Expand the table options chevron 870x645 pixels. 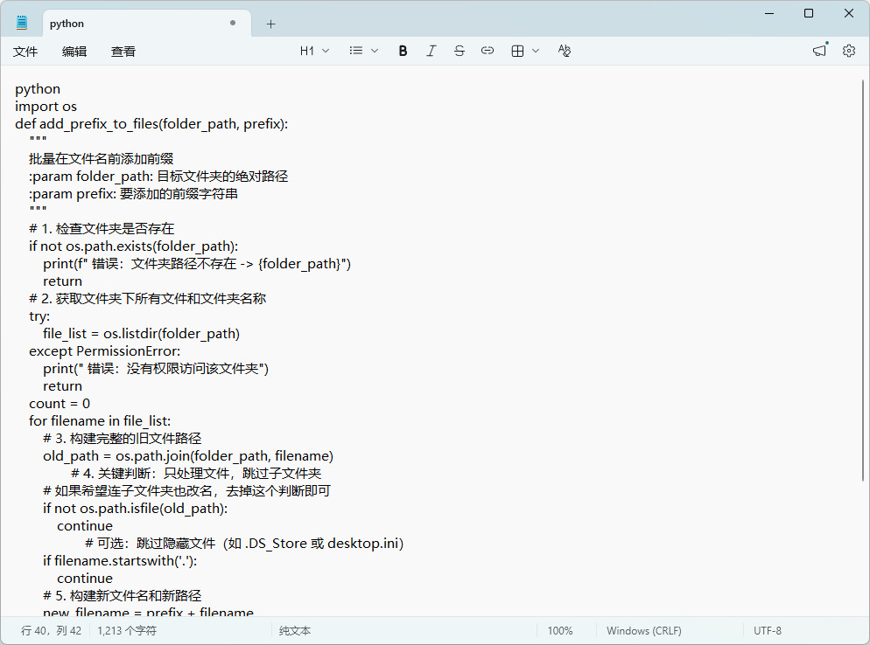536,51
